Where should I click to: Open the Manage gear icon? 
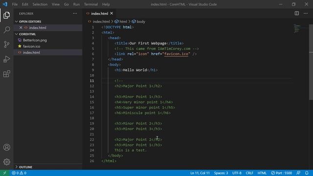point(6,162)
